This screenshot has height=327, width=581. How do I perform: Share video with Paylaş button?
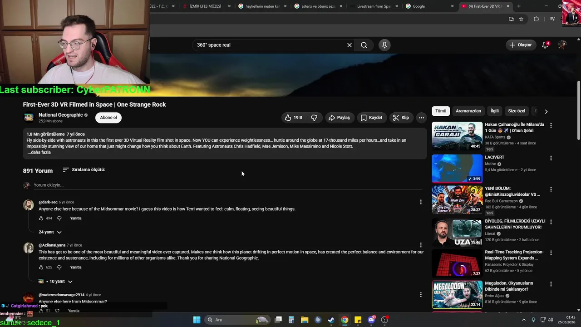339,118
